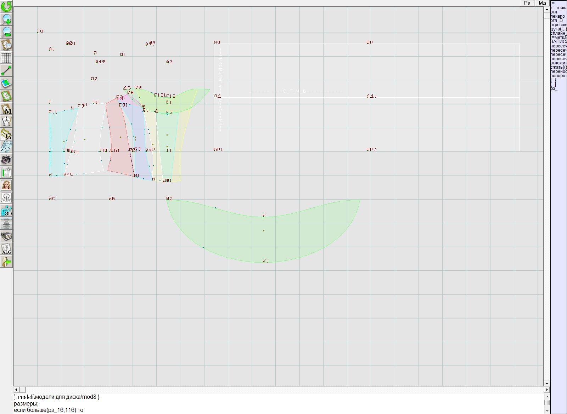Viewport: 567px width, 414px height.
Task: Click the door exit icon with green arrow
Action: (6, 262)
